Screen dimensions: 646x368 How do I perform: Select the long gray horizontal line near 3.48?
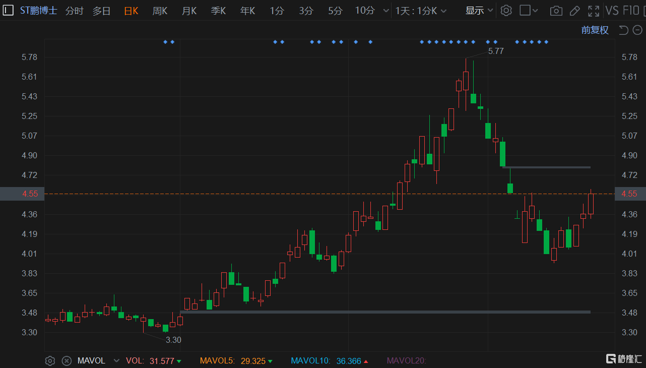coord(385,312)
